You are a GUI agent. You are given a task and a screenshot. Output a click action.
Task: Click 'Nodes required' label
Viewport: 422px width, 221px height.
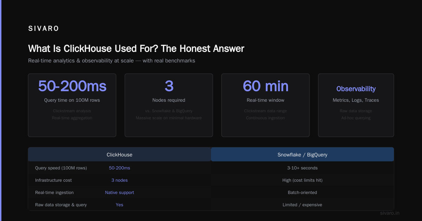[169, 100]
